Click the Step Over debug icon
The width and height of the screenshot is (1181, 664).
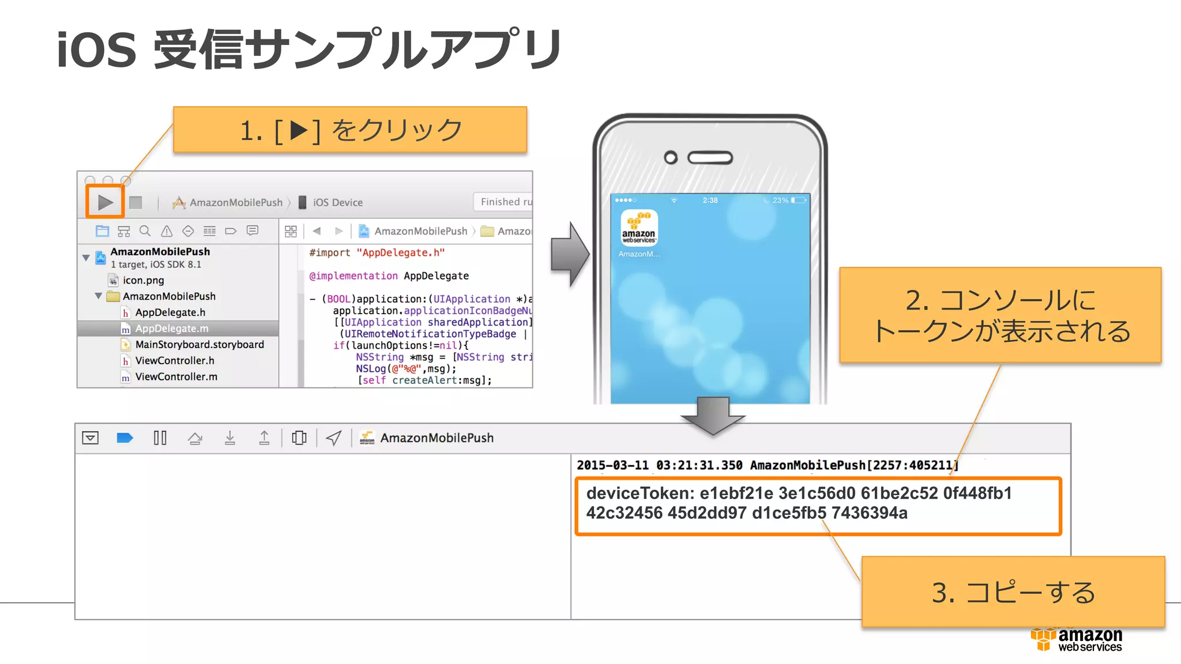195,439
